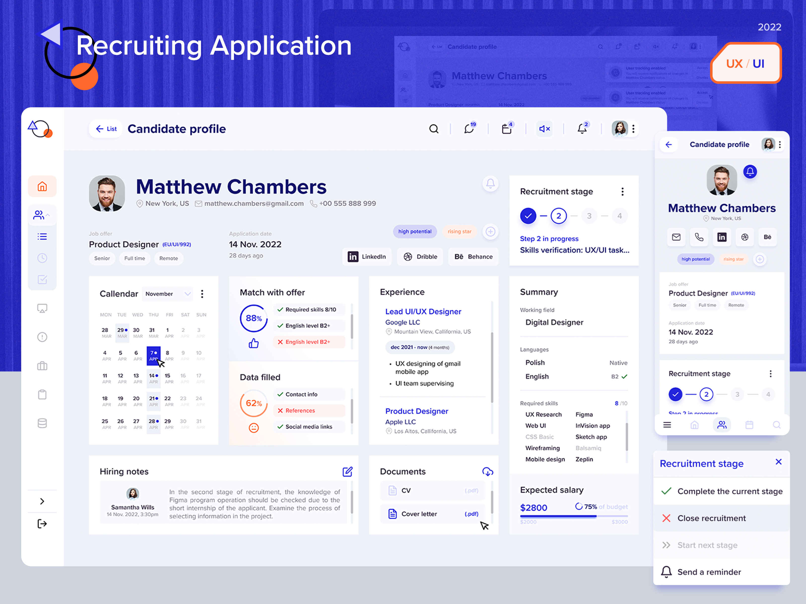Click the expected salary budget bar
The width and height of the screenshot is (806, 604).
574,516
